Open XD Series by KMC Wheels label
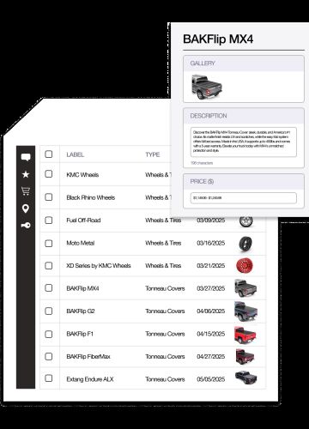Image resolution: width=309 pixels, height=429 pixels. tap(99, 266)
